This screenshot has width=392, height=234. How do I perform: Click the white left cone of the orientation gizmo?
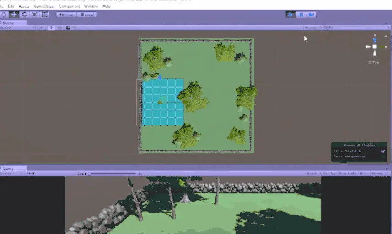coord(369,47)
